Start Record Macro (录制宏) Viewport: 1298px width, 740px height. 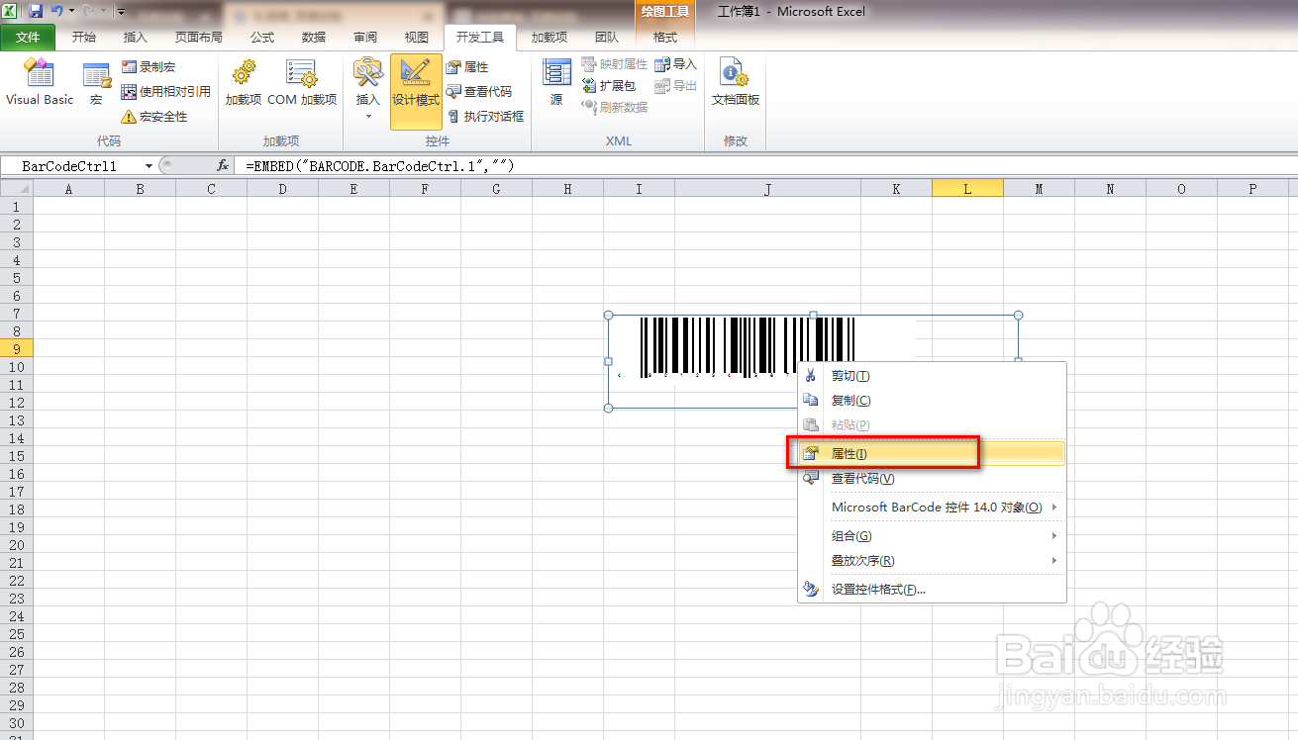[148, 66]
